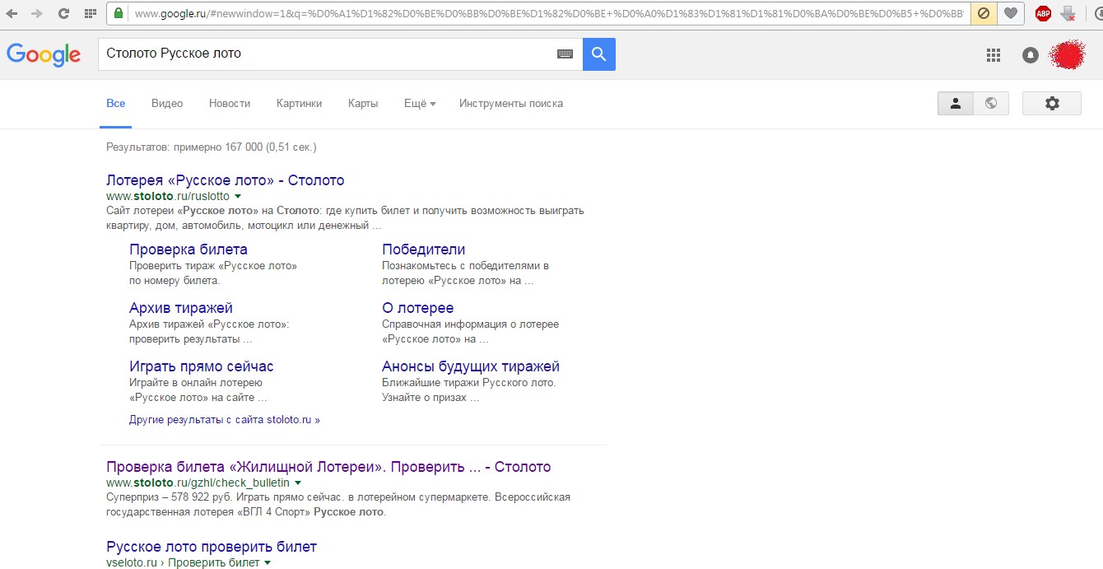This screenshot has height=569, width=1103.
Task: Expand the arrow next to stoloto.ru/gzhl/check_bulletin
Action: tap(298, 483)
